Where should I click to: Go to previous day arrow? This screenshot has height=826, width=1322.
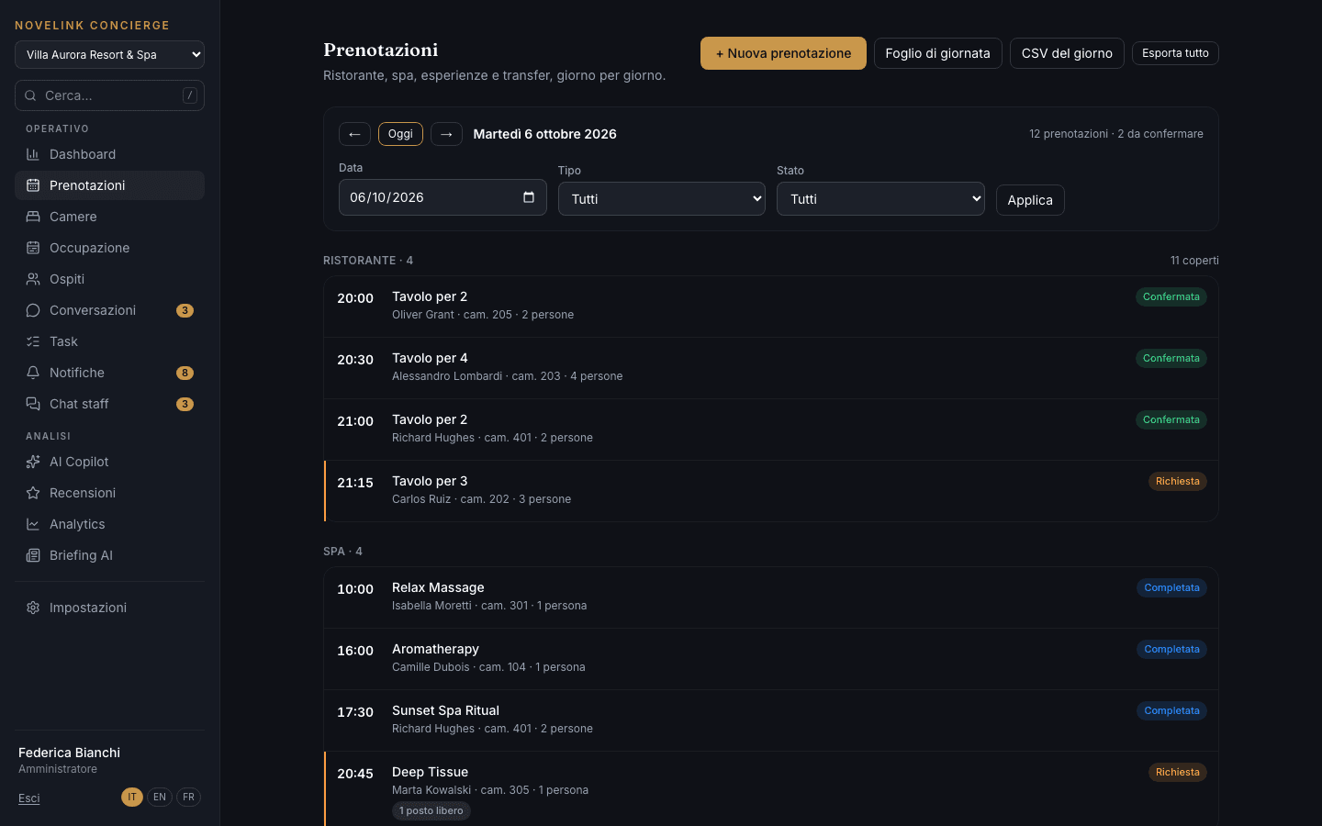[x=354, y=134]
